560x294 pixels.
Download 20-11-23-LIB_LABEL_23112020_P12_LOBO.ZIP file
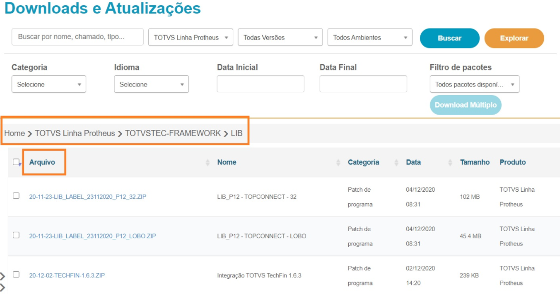pyautogui.click(x=93, y=236)
